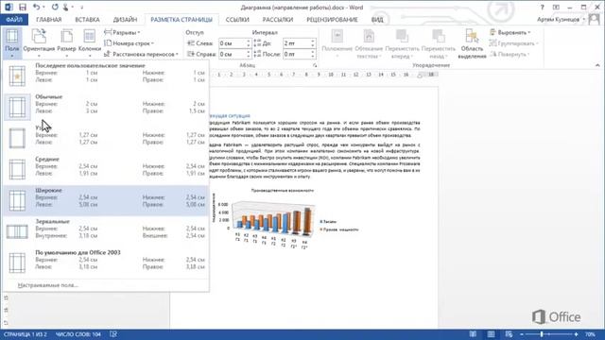This screenshot has width=605, height=340.
Task: Open the Номера строк (Line Numbers) dropdown
Action: point(129,43)
